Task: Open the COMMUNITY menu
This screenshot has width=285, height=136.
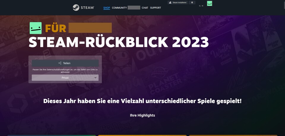Action: (x=119, y=8)
